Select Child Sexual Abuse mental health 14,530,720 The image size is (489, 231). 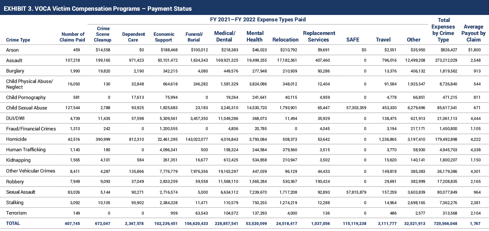pyautogui.click(x=256, y=108)
